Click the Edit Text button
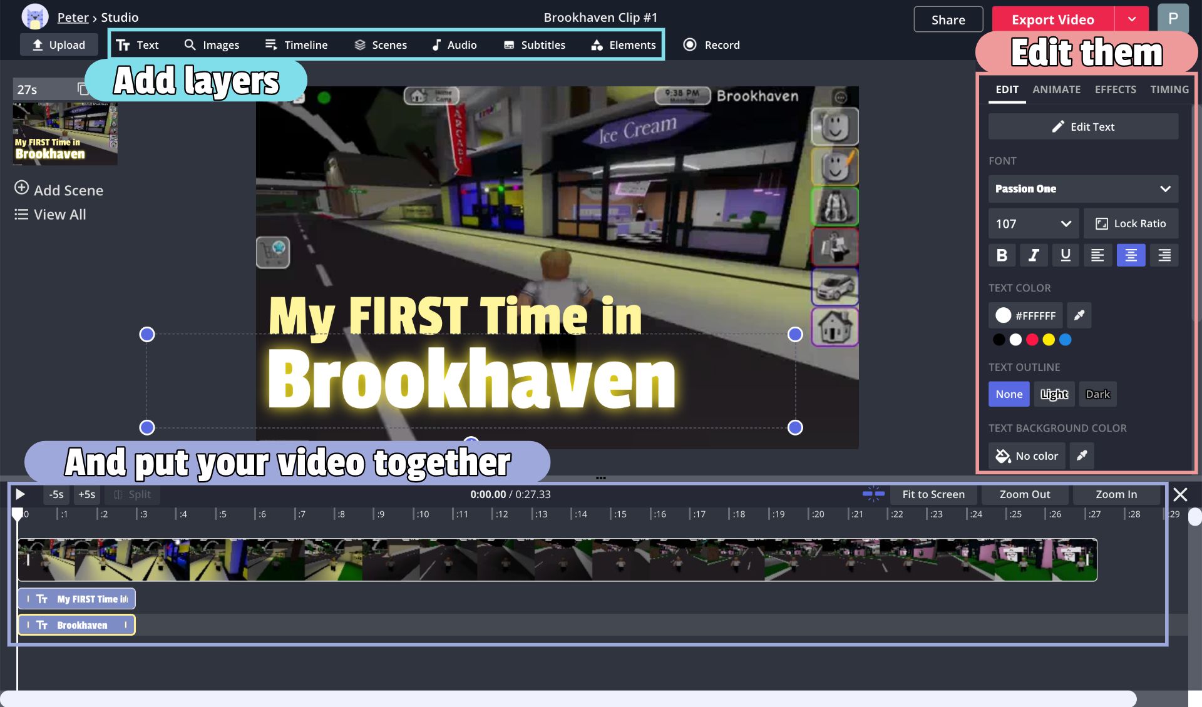 1082,126
